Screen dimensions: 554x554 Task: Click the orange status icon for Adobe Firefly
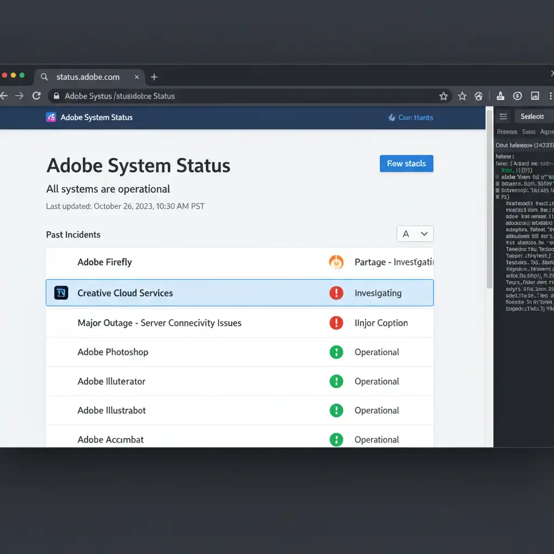pyautogui.click(x=336, y=262)
